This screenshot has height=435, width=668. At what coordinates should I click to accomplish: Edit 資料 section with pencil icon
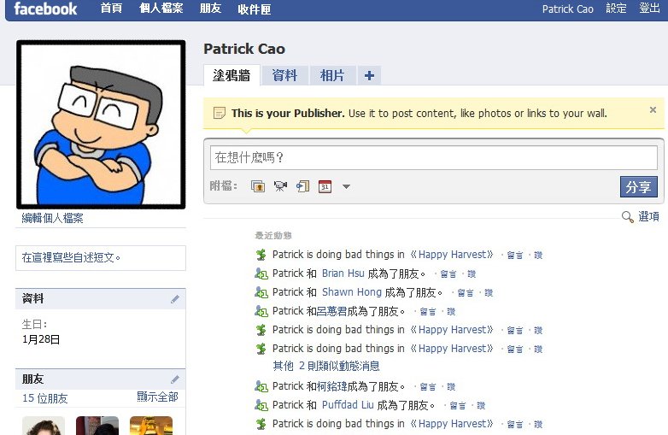[174, 299]
